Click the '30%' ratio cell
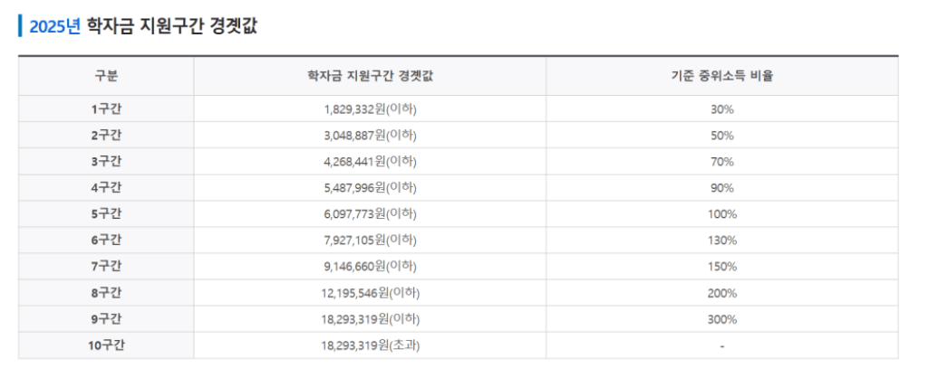Image resolution: width=929 pixels, height=387 pixels. pyautogui.click(x=722, y=109)
